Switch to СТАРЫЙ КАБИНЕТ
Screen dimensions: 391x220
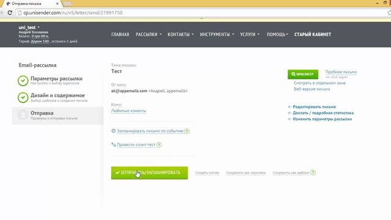(313, 34)
